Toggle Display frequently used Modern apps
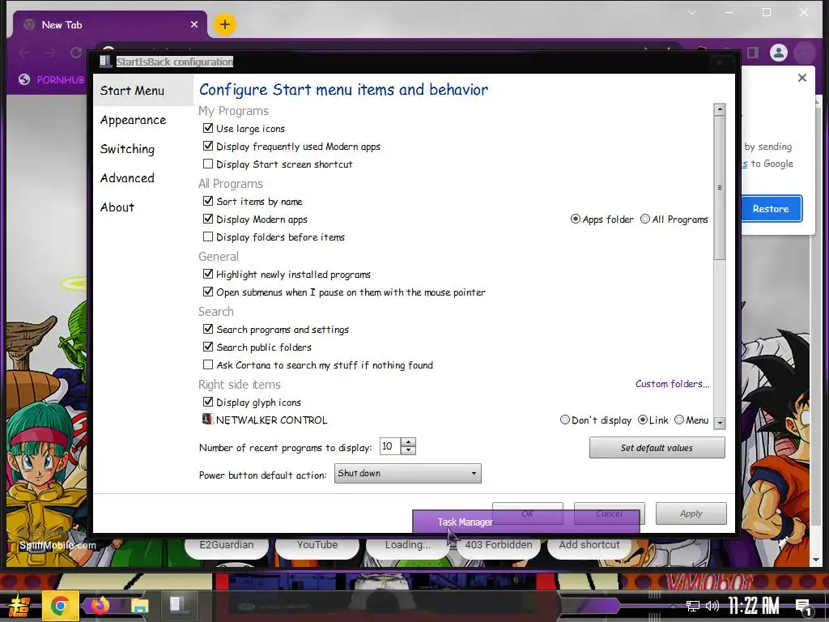829x622 pixels. [208, 146]
